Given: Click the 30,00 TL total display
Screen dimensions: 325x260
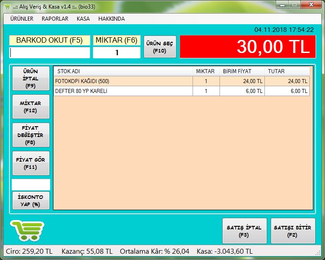Looking at the screenshot, I should point(248,47).
